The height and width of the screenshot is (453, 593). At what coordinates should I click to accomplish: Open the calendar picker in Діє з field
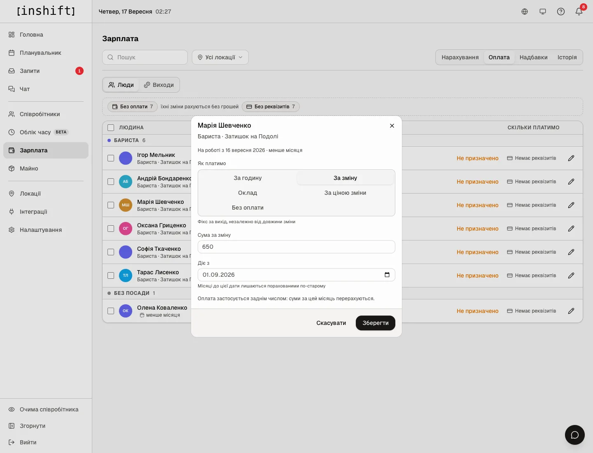click(387, 275)
